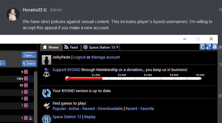
Task: Open BYOND settings gear icon
Action: [215, 47]
